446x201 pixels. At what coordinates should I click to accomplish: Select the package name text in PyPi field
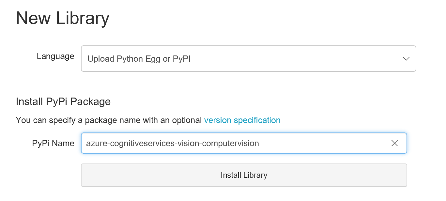pyautogui.click(x=172, y=143)
